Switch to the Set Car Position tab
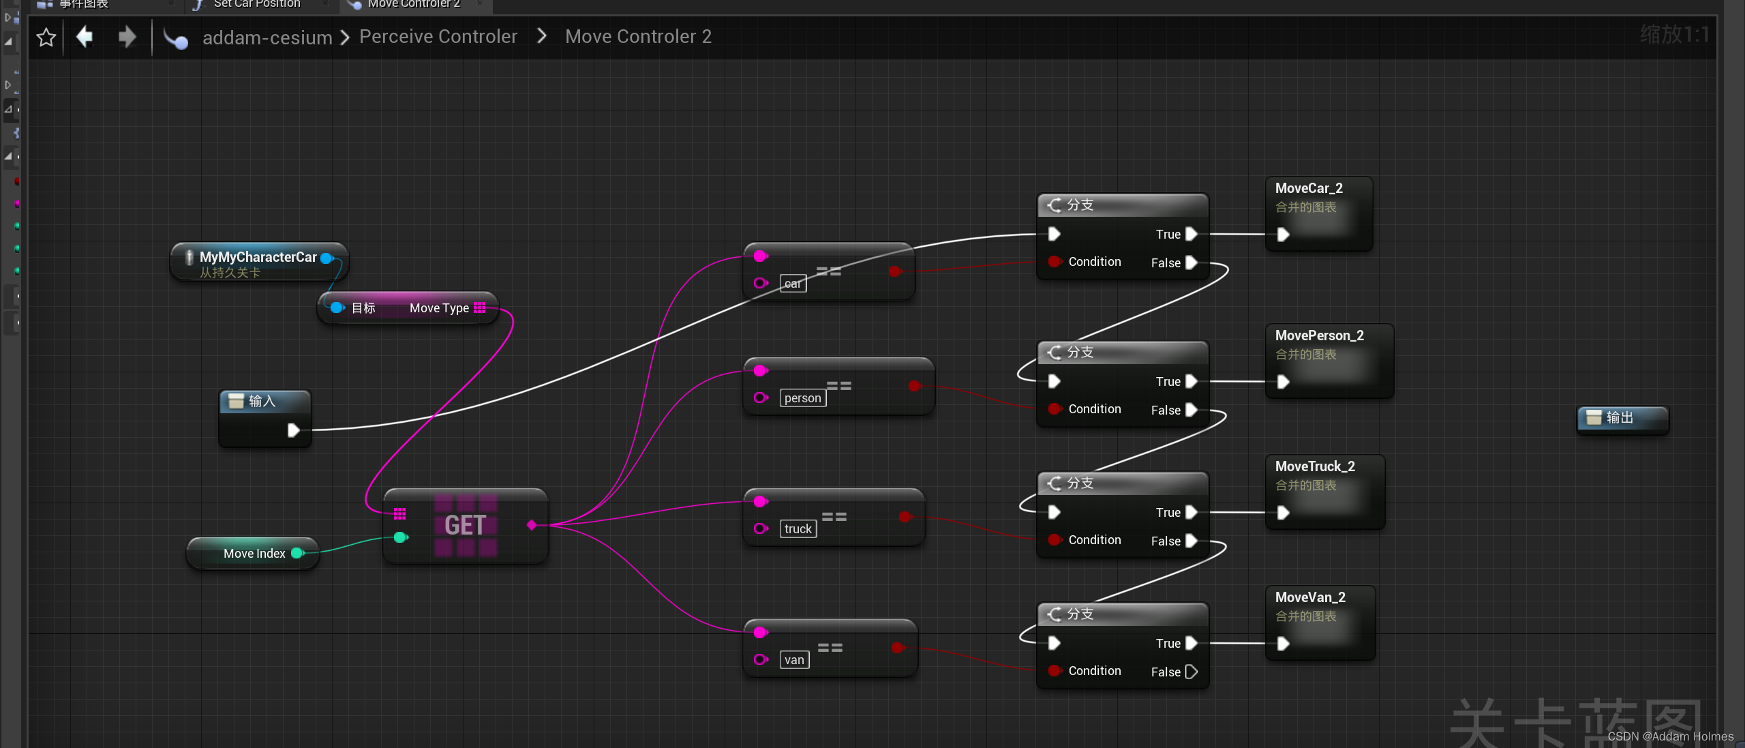1745x748 pixels. click(256, 4)
